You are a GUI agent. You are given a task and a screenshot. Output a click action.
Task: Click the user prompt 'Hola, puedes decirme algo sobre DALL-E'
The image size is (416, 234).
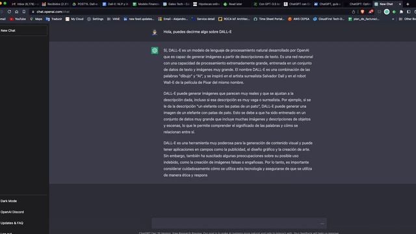(x=198, y=32)
